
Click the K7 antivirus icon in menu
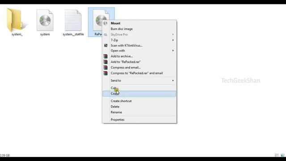(x=105, y=46)
